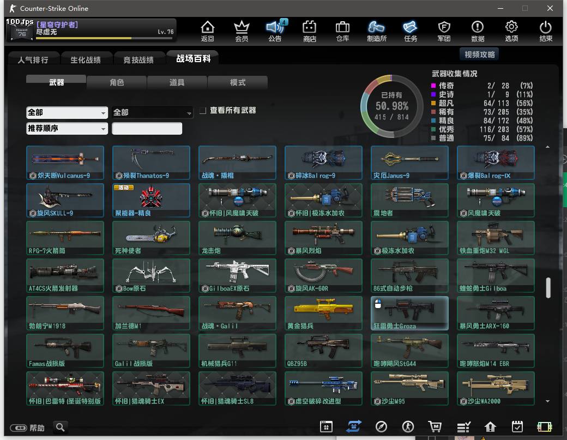Viewport: 567px width, 440px height.
Task: Click the checklist icon in bottom bar
Action: point(463,427)
